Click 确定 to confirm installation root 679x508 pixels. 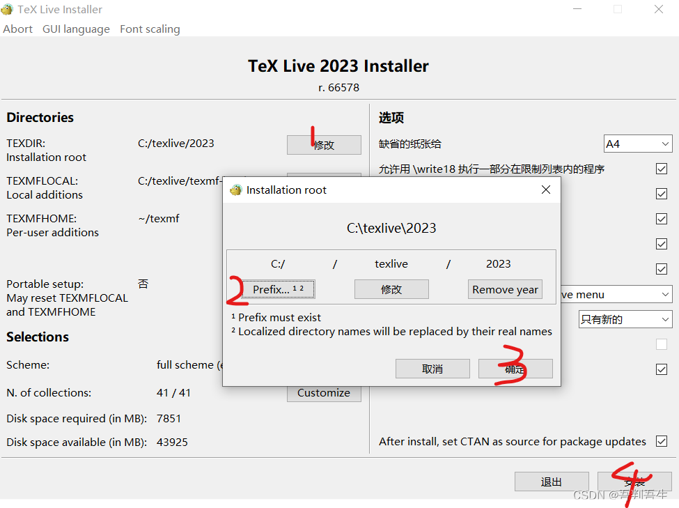coord(515,369)
